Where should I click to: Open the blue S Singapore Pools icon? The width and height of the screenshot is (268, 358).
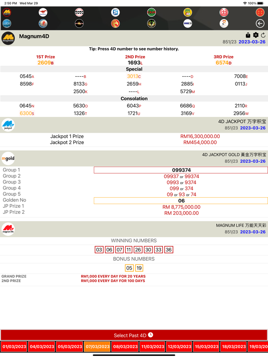pos(115,12)
